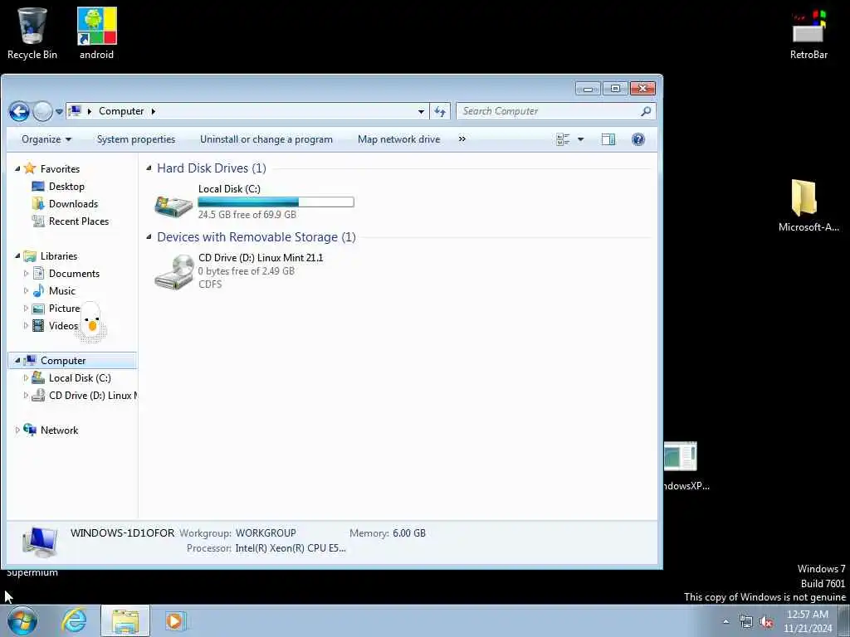Click the search magnifier icon
Image resolution: width=850 pixels, height=637 pixels.
click(x=646, y=111)
